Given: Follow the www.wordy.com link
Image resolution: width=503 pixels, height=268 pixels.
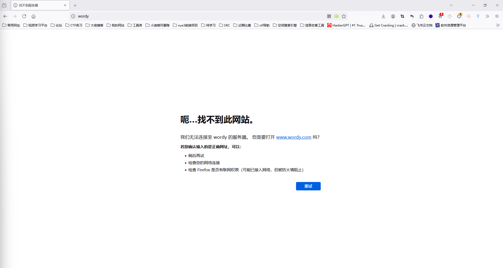Looking at the screenshot, I should pos(294,137).
